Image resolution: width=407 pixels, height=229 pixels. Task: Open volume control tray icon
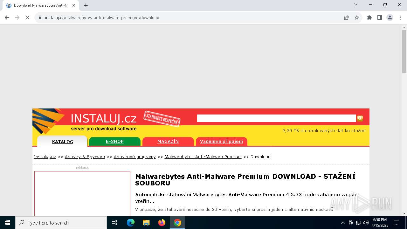click(366, 223)
